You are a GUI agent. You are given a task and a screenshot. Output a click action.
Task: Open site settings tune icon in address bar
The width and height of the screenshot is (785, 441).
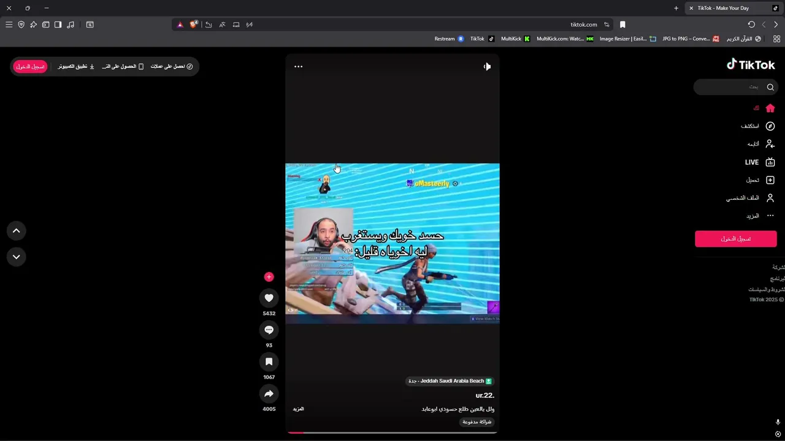point(607,24)
